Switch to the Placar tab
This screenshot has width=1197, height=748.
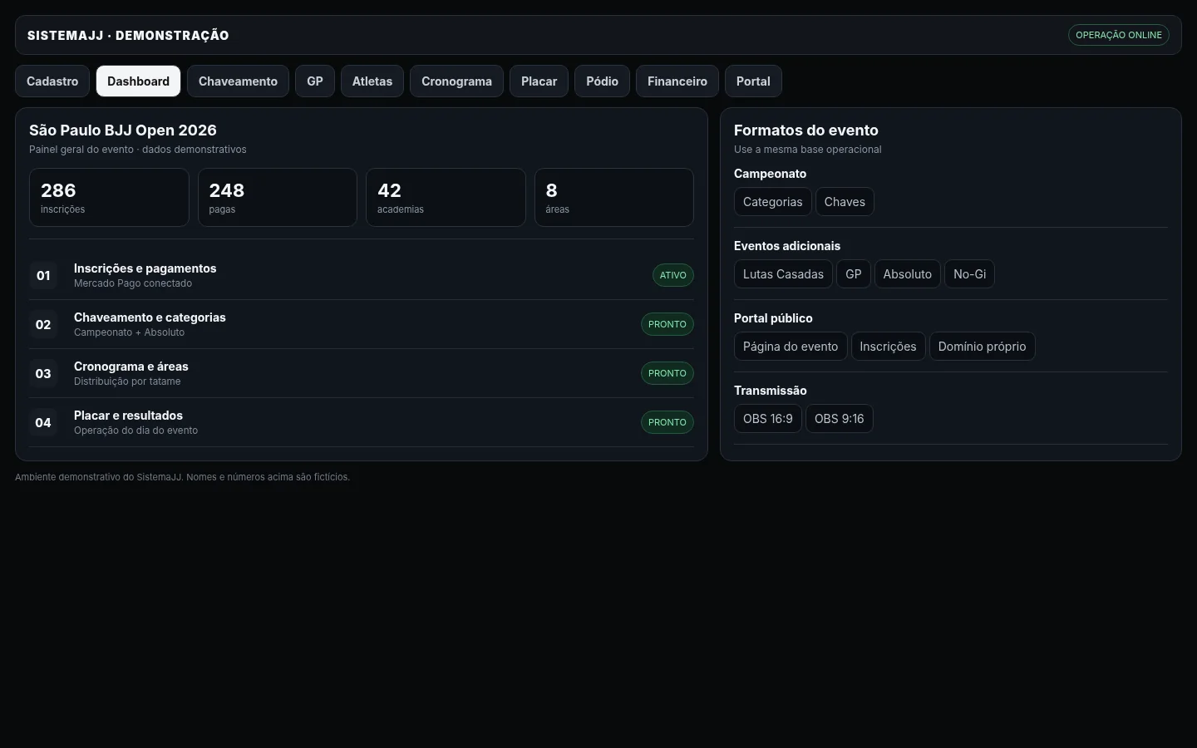(x=539, y=81)
